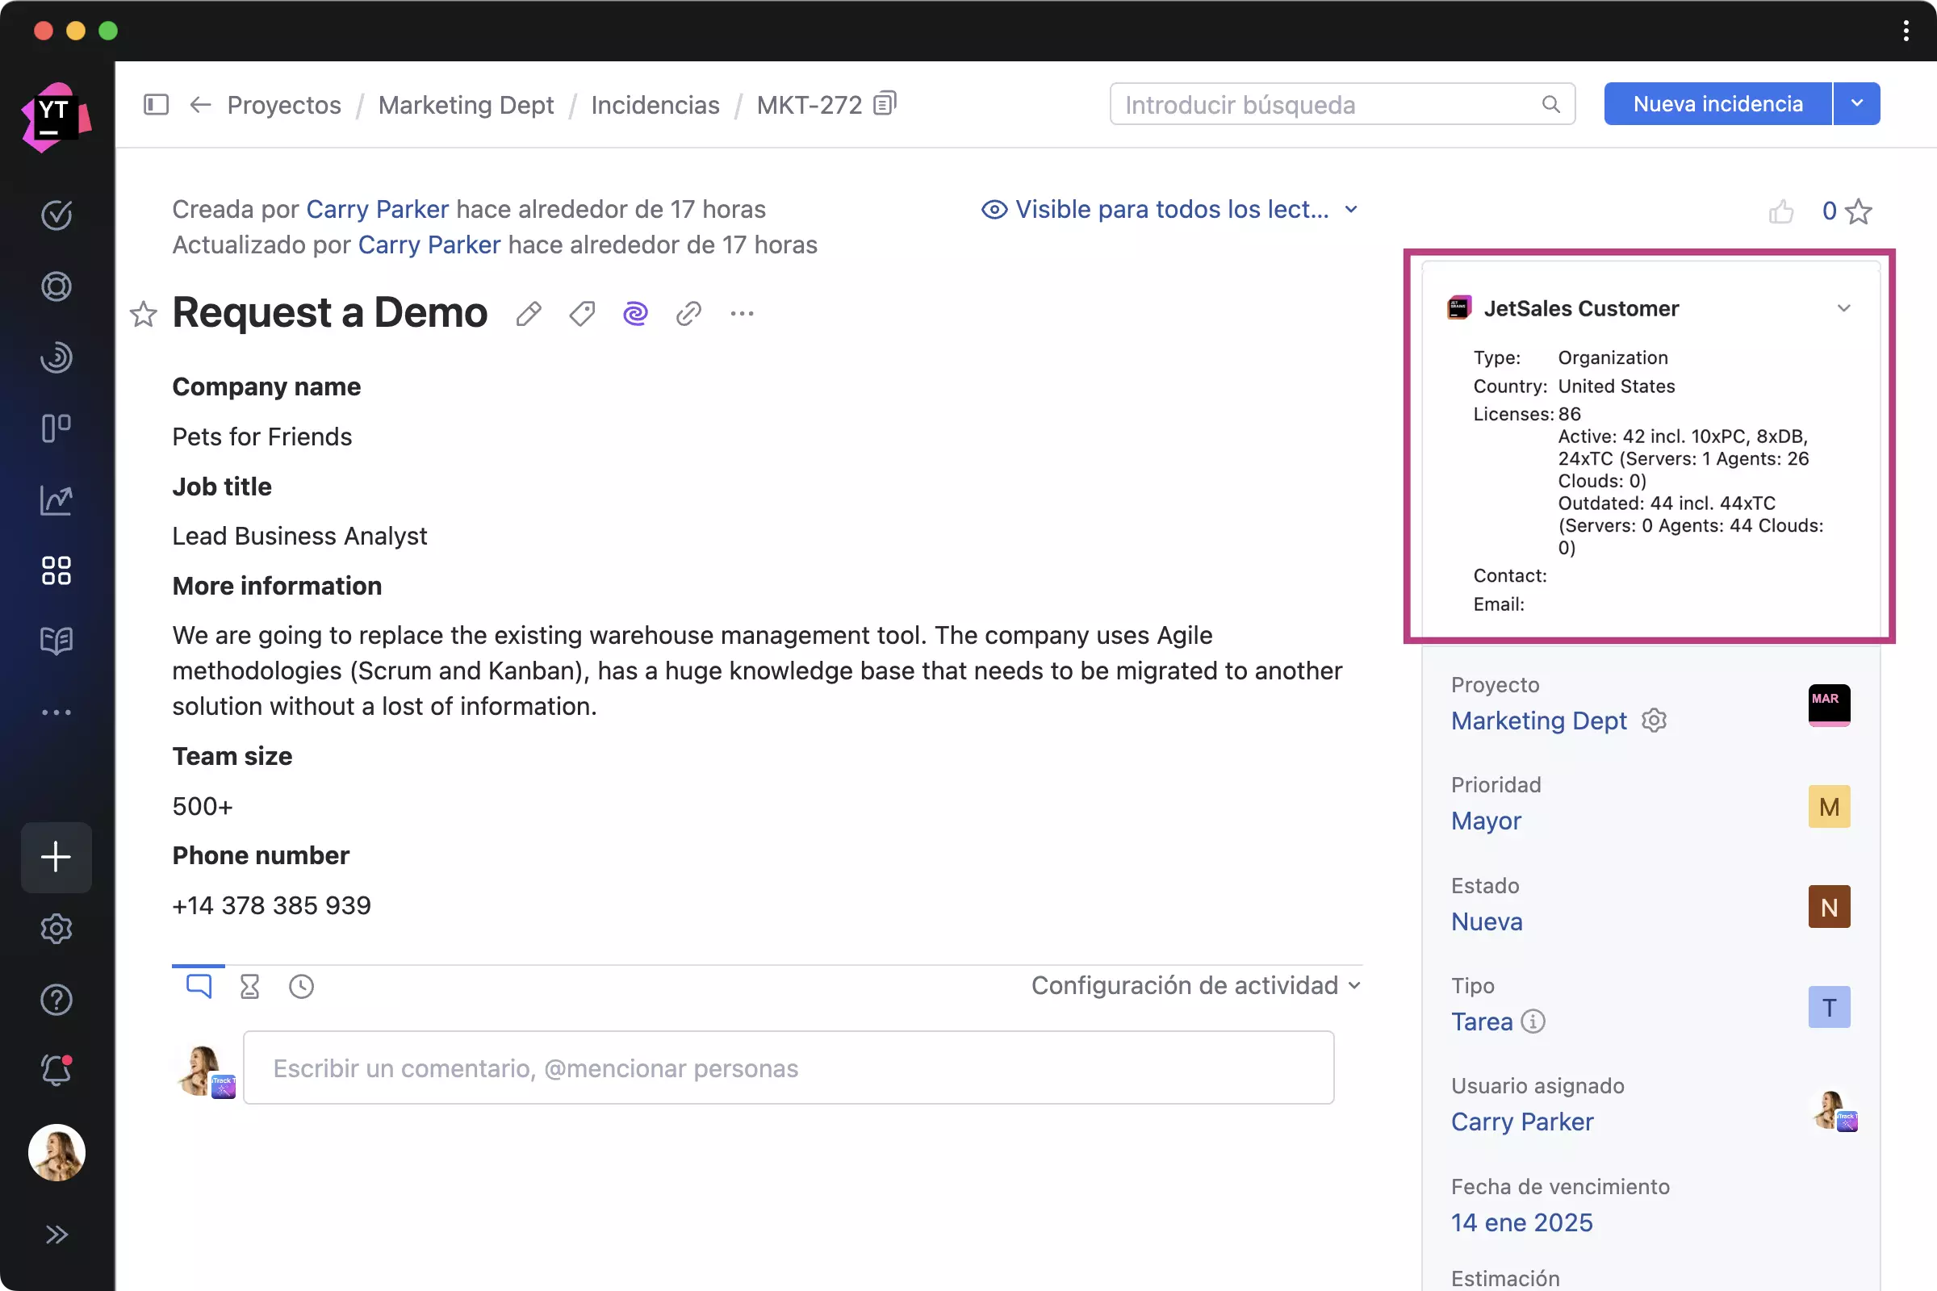Click the purple AI assistant spiral icon
The width and height of the screenshot is (1937, 1291).
point(635,314)
